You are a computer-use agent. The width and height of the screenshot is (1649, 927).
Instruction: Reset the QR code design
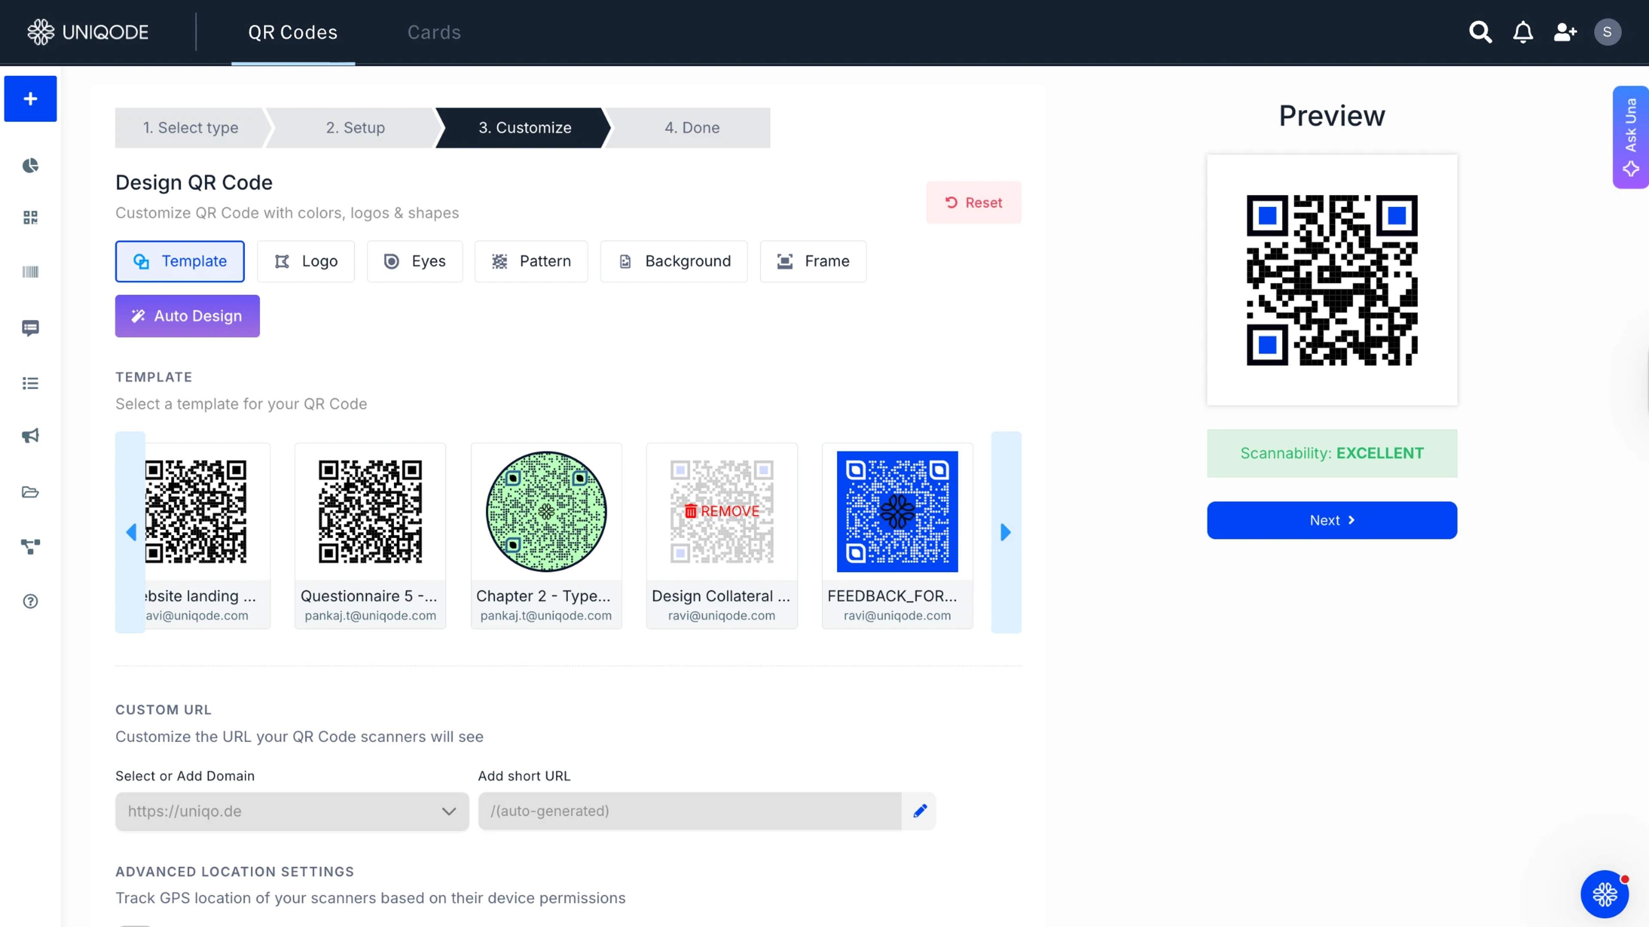coord(974,202)
